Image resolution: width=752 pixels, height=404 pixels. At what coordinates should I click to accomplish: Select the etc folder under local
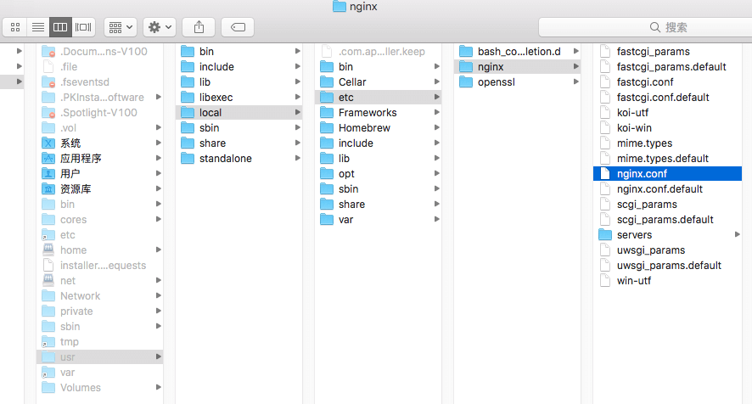point(378,98)
